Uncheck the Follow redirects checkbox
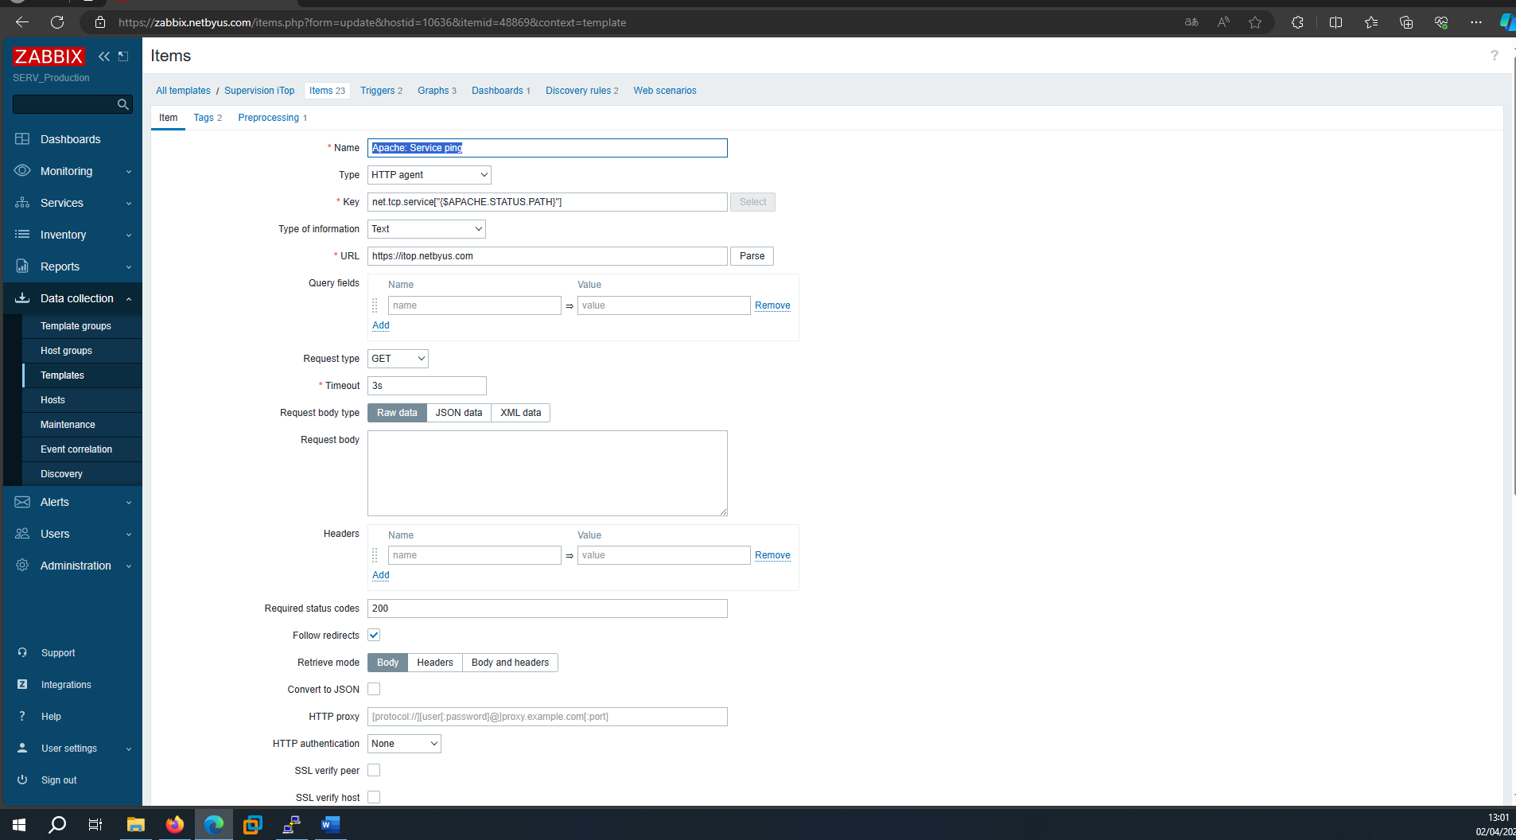The height and width of the screenshot is (840, 1516). pyautogui.click(x=374, y=636)
